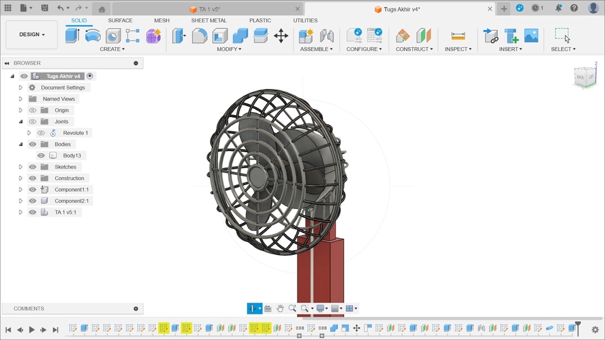Open the Save disk icon
The height and width of the screenshot is (340, 605).
[x=45, y=8]
